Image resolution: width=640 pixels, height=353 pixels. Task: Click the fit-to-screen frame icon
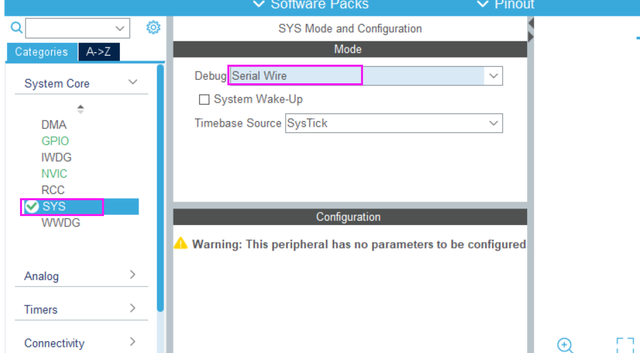tap(625, 345)
